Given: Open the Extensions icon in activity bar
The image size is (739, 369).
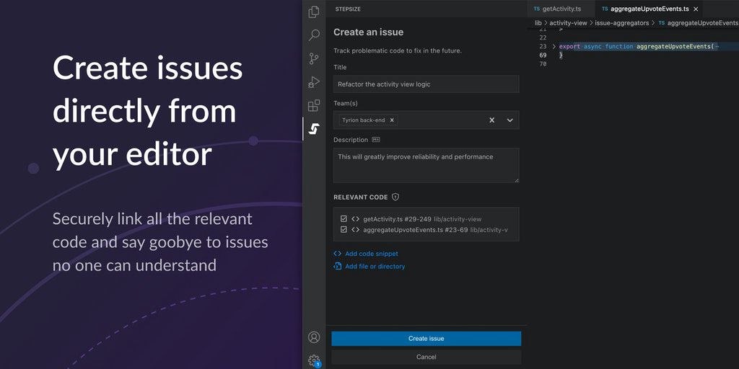Looking at the screenshot, I should (x=314, y=105).
